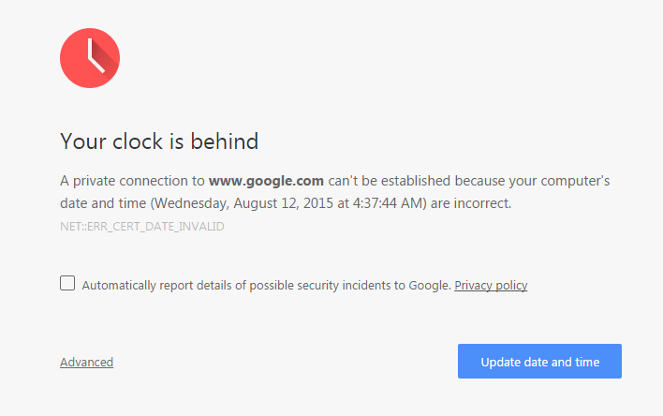Viewport: 663px width, 416px height.
Task: Click the 'A private connection to' text
Action: tap(132, 181)
